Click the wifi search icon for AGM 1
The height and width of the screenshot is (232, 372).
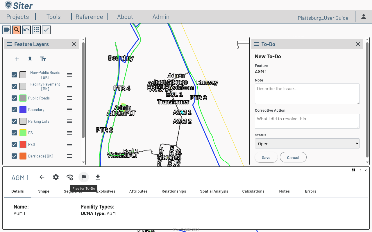(x=70, y=177)
